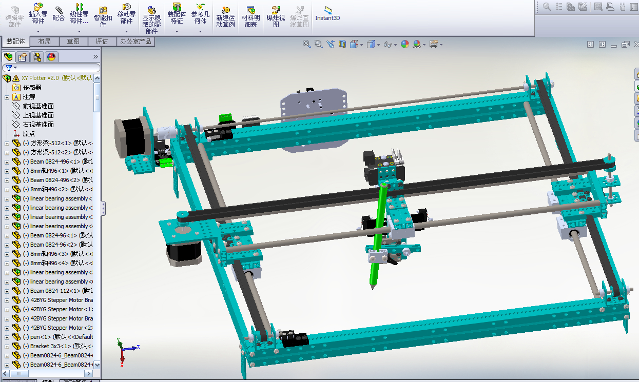The image size is (639, 382).
Task: Open the ConfigurationManager tab icon
Action: point(37,57)
